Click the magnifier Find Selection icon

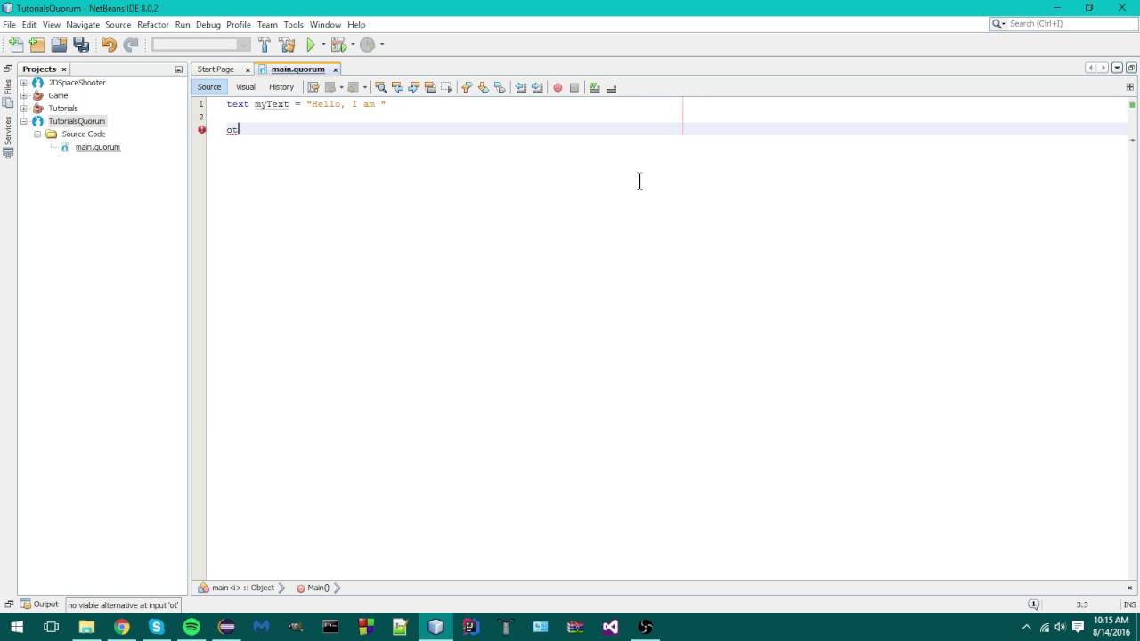point(381,87)
